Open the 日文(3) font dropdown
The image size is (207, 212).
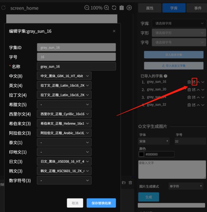[x=64, y=161]
